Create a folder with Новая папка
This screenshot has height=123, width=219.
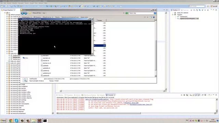point(84,17)
